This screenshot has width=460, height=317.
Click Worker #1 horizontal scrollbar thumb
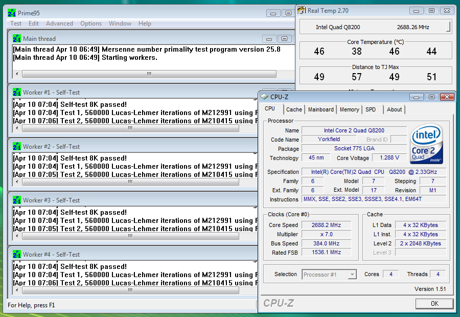pos(130,128)
